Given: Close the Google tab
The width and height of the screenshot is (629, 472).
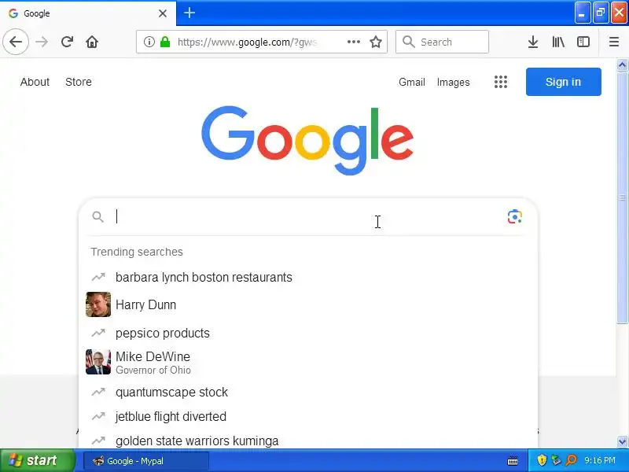Looking at the screenshot, I should click(x=163, y=13).
